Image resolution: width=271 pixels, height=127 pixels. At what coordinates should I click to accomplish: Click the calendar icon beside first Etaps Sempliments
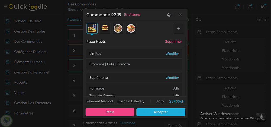click(x=199, y=32)
